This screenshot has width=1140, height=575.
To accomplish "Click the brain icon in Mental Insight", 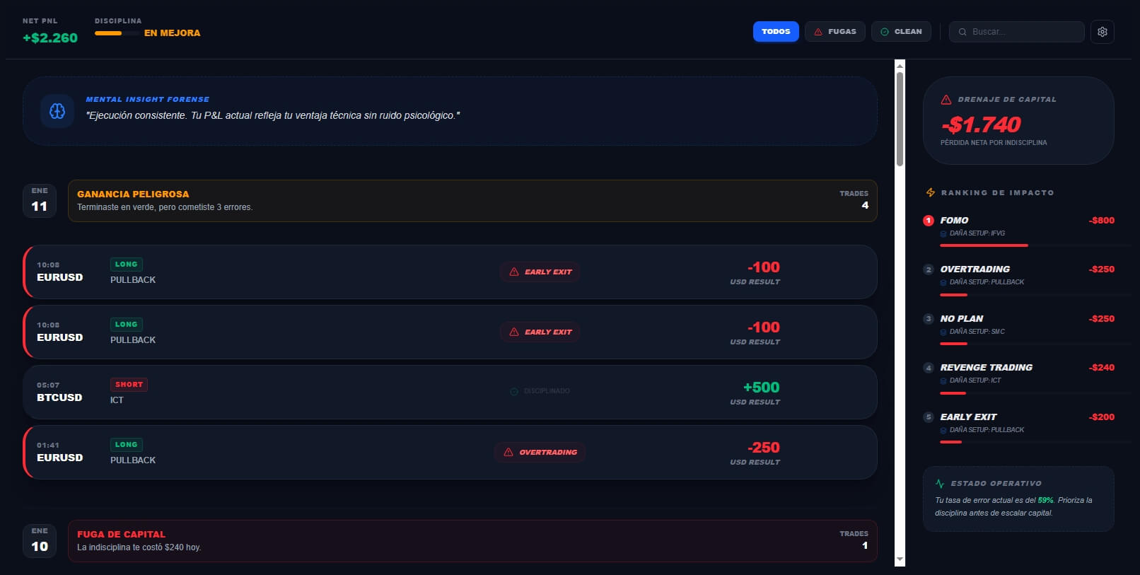I will pos(57,111).
